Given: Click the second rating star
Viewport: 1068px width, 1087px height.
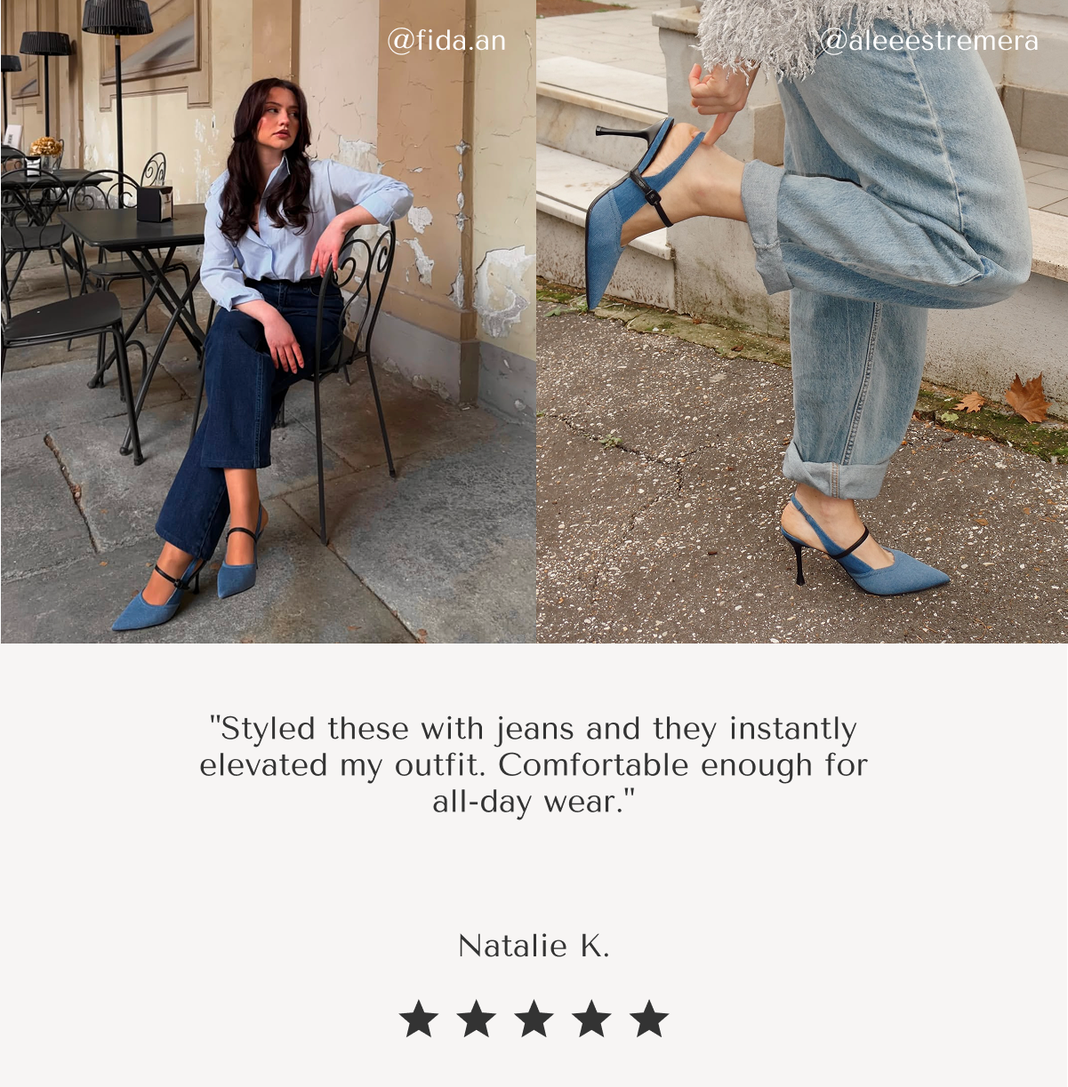Looking at the screenshot, I should pyautogui.click(x=477, y=1019).
